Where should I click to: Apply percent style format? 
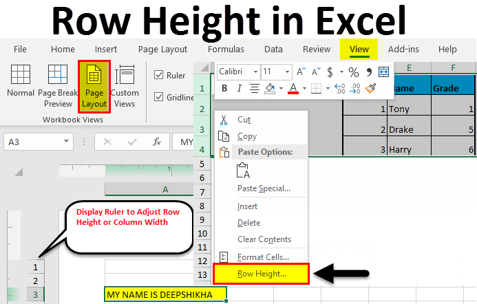(354, 72)
